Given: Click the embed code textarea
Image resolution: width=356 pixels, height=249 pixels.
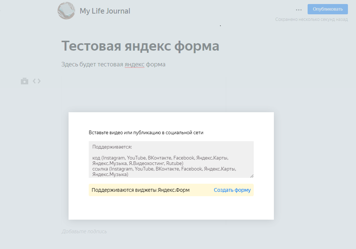Looking at the screenshot, I should coord(171,160).
